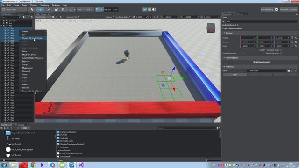This screenshot has height=168, width=299.
Task: Switch to the Materials tab
Action: tap(21, 14)
